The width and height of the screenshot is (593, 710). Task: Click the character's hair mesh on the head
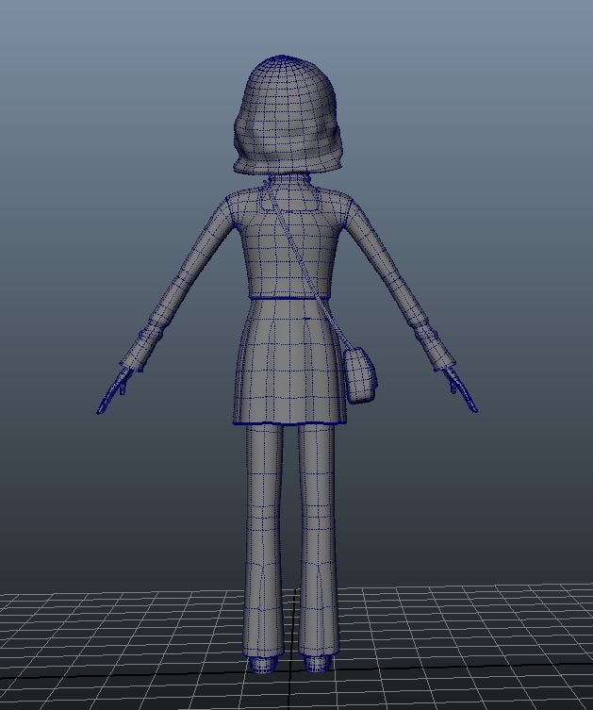point(288,113)
